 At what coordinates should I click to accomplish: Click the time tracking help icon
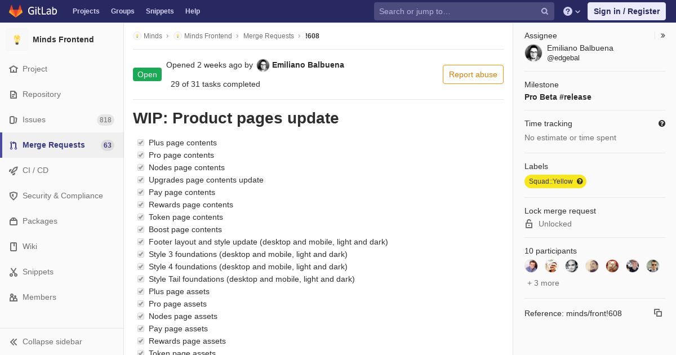point(662,123)
